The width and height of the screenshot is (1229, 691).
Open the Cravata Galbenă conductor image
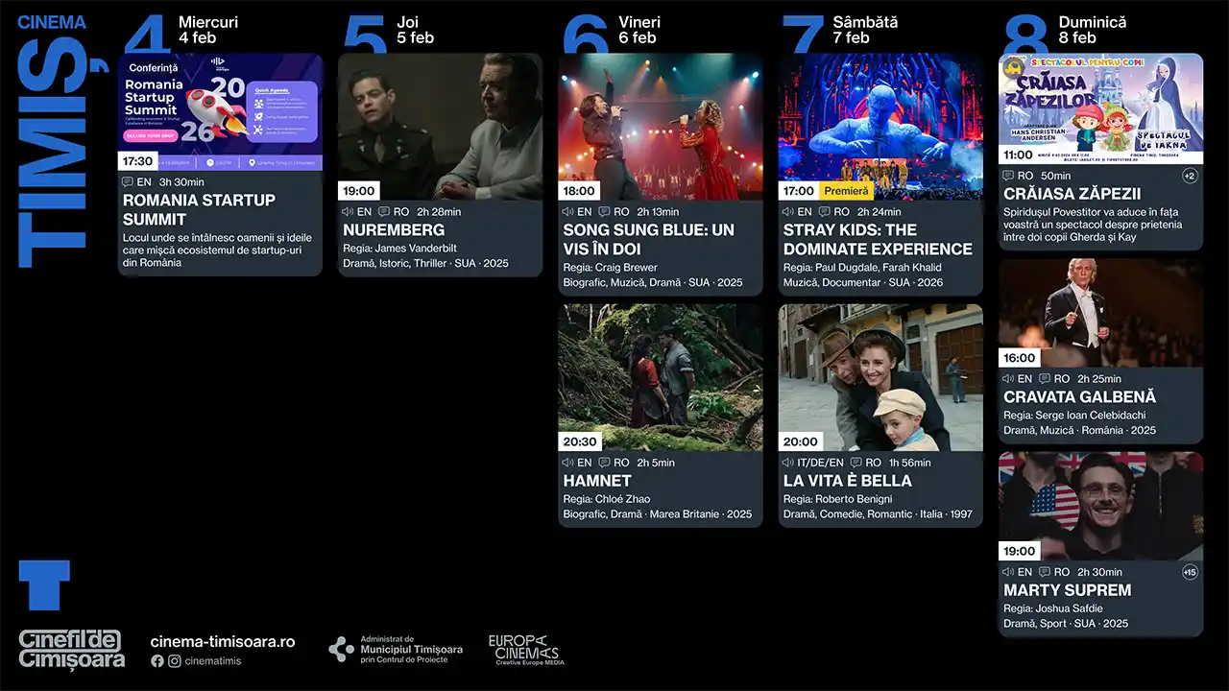[1100, 313]
